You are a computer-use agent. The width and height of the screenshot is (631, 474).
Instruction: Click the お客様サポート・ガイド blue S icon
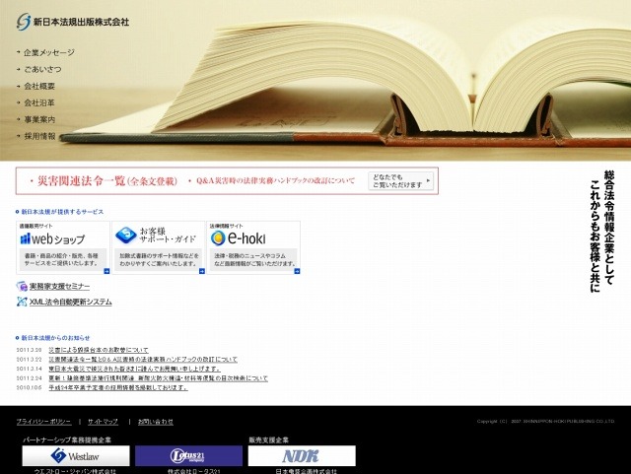pos(126,236)
